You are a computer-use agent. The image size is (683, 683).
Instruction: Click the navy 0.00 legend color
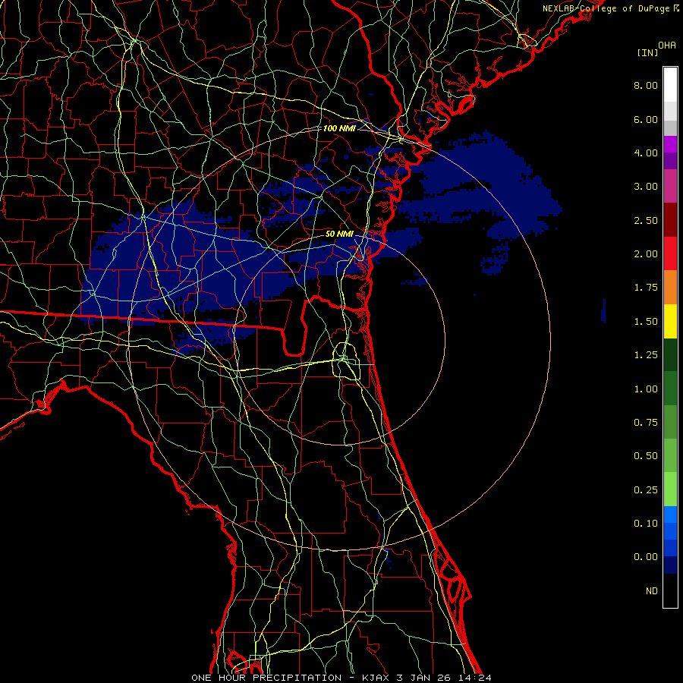(x=670, y=565)
